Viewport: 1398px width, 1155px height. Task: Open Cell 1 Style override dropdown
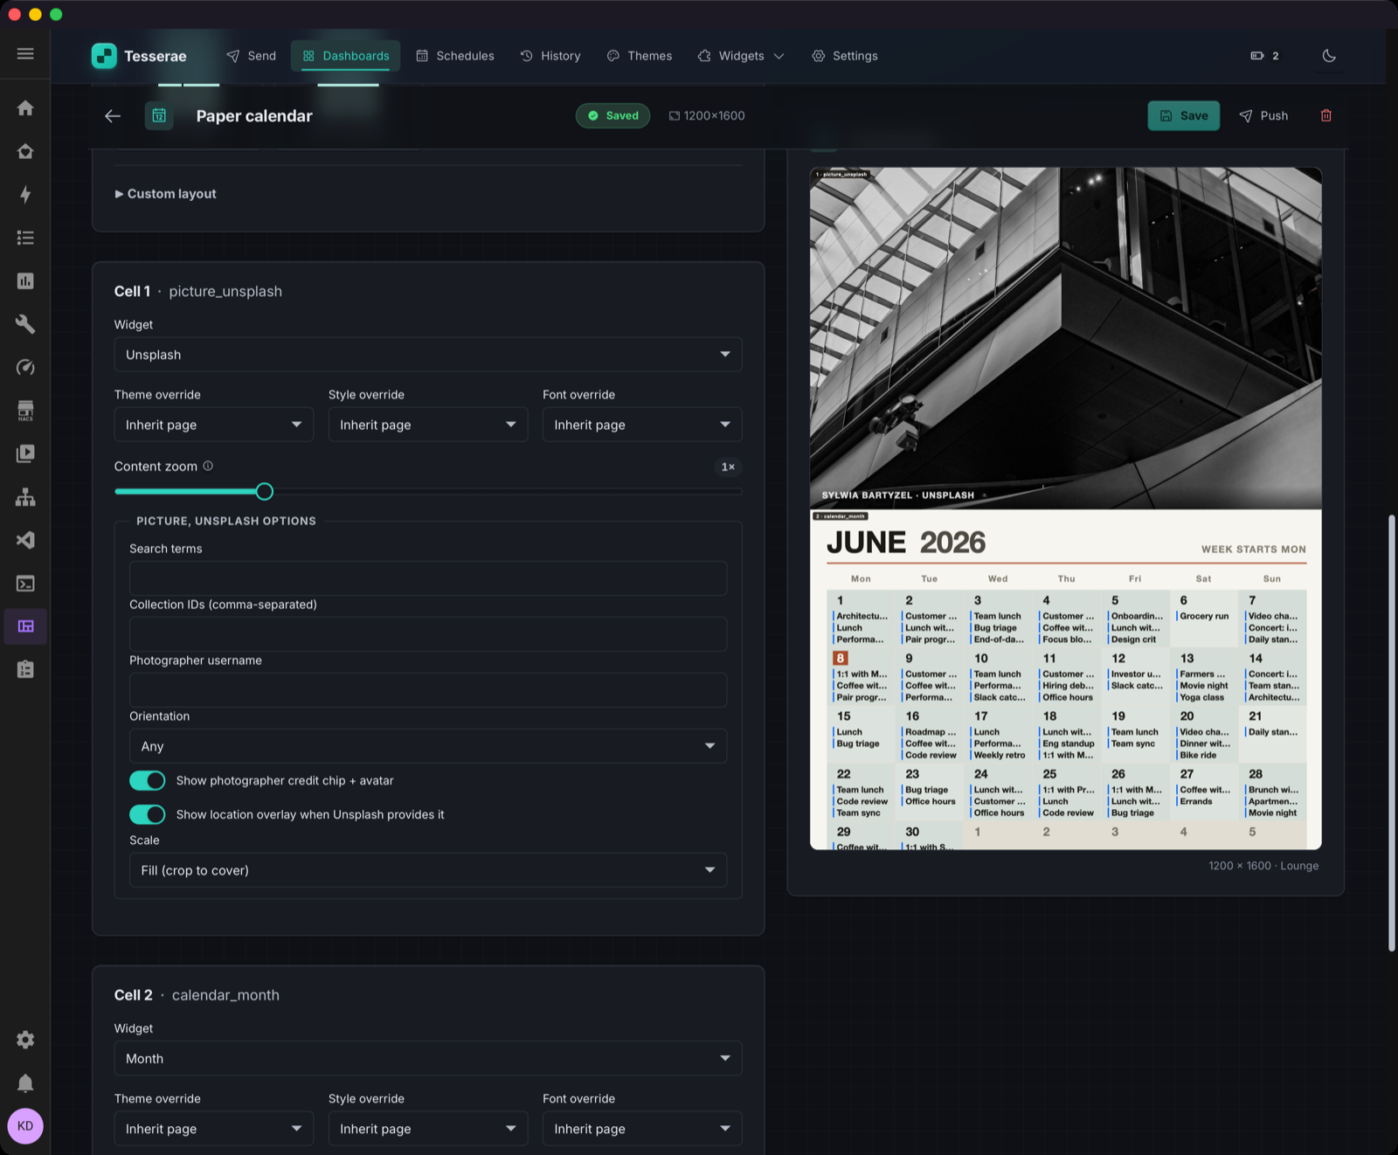(x=428, y=425)
